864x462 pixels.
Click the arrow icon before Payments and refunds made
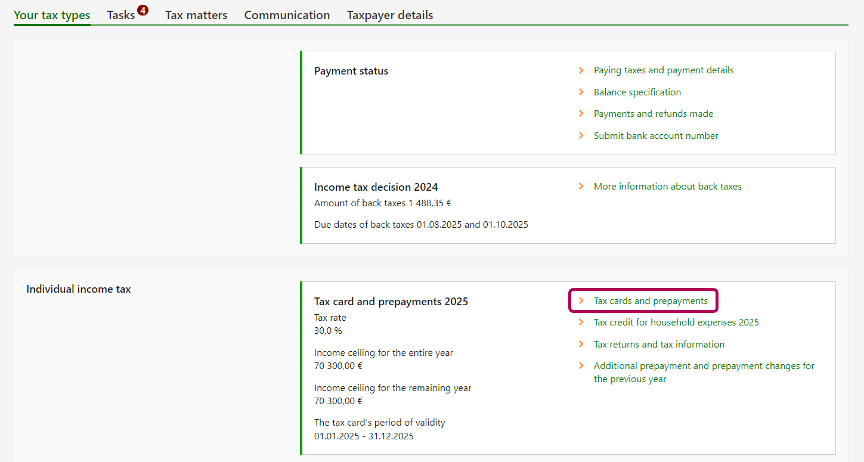point(581,114)
